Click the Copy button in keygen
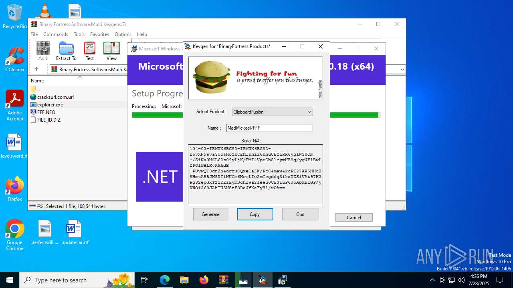This screenshot has height=288, width=513. pos(255,214)
